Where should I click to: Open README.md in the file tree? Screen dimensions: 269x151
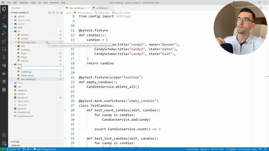(24, 112)
